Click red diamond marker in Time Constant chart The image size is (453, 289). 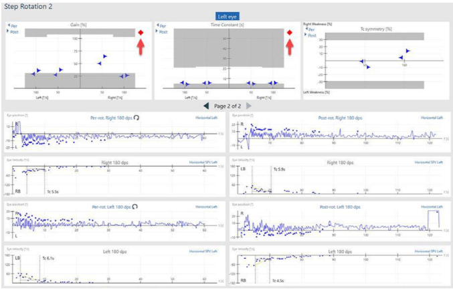click(x=289, y=33)
